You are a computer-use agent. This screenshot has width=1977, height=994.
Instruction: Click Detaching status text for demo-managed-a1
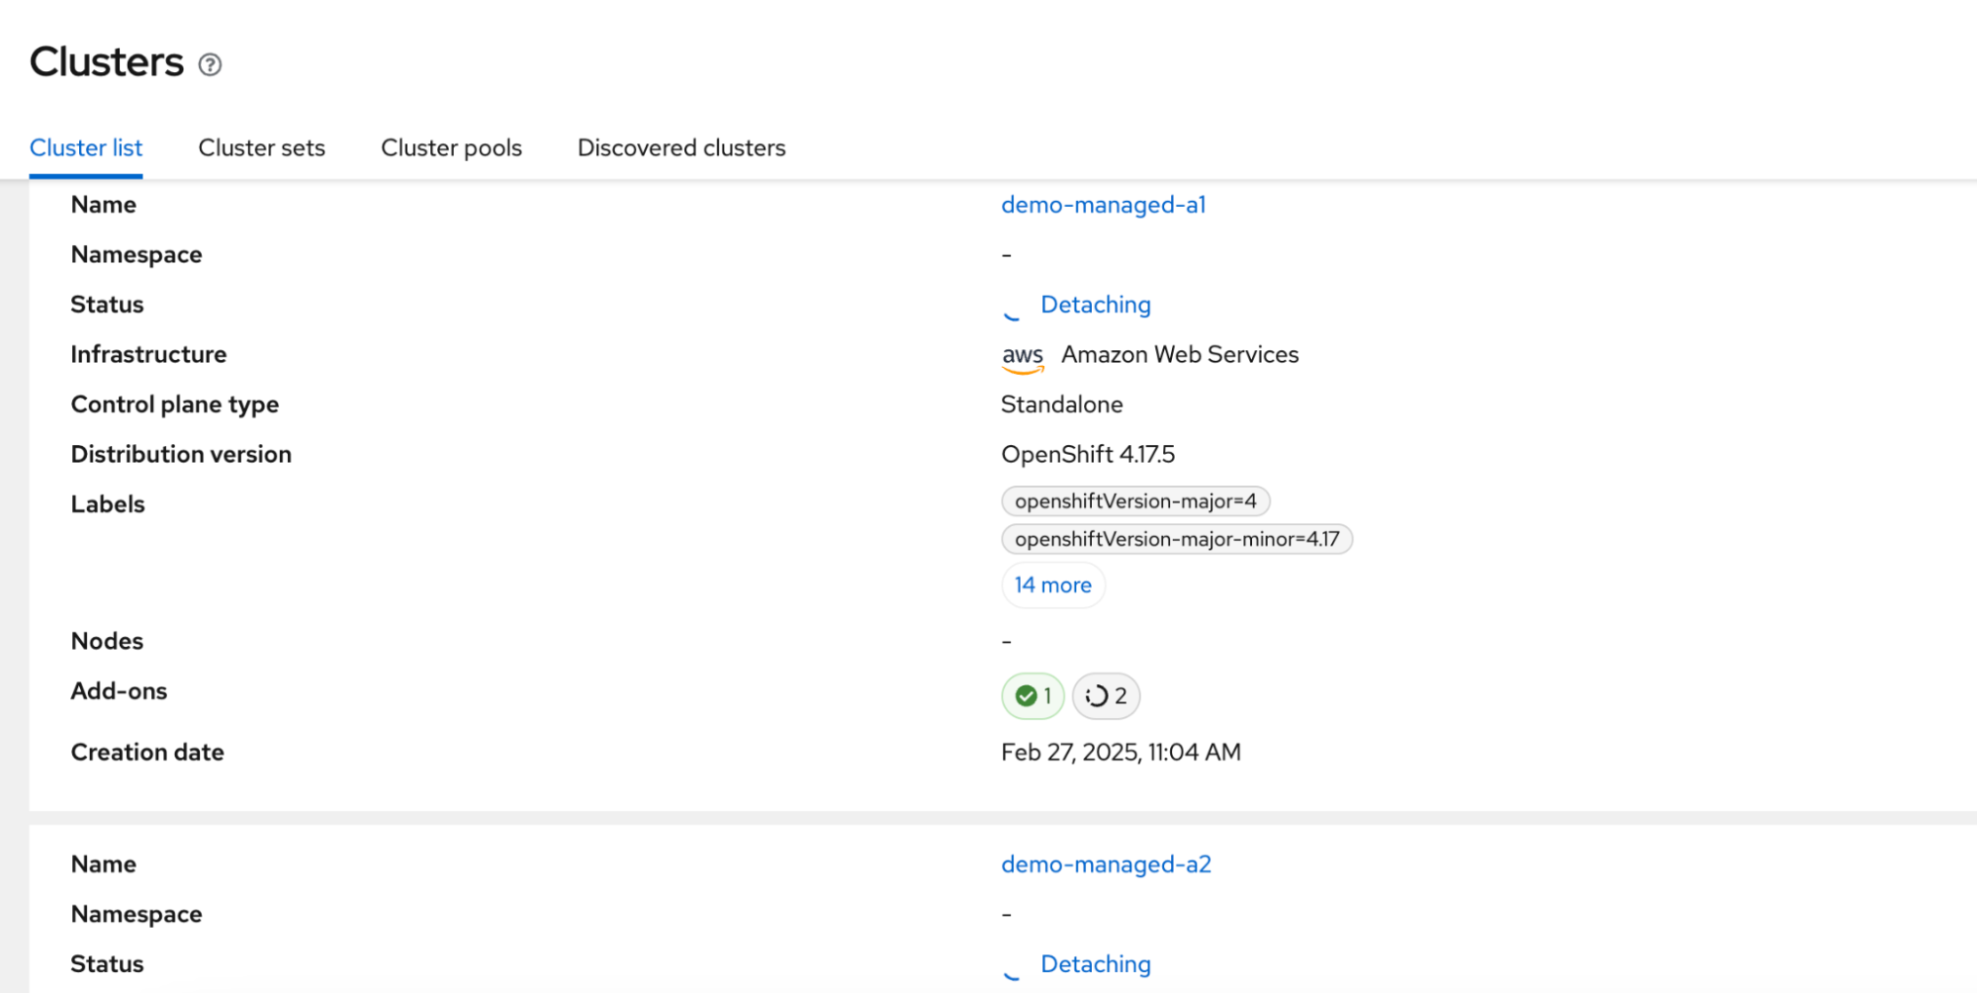tap(1095, 305)
